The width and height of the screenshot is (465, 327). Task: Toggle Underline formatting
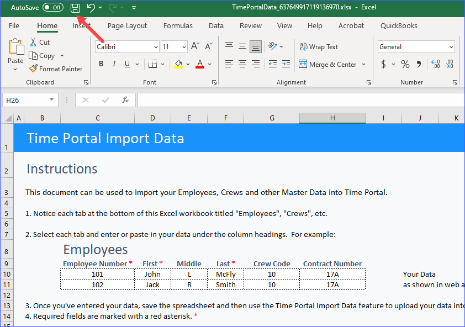pos(127,64)
